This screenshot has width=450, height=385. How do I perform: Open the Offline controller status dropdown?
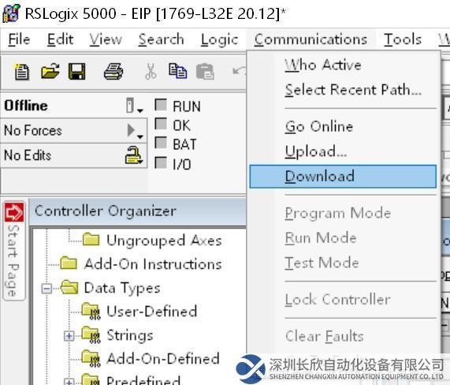(134, 106)
